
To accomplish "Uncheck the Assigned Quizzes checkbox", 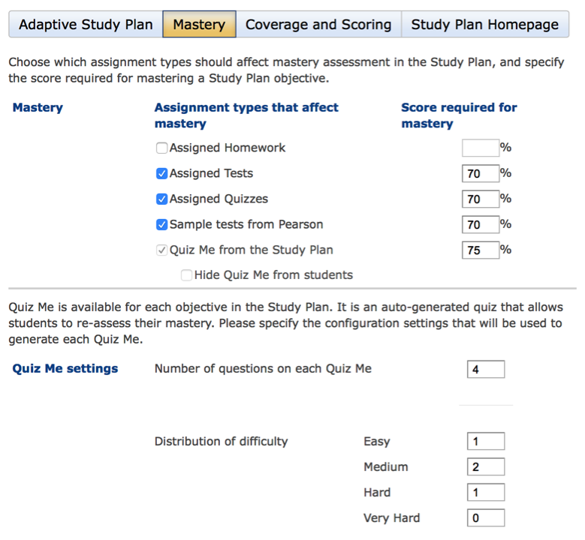I will coord(161,199).
